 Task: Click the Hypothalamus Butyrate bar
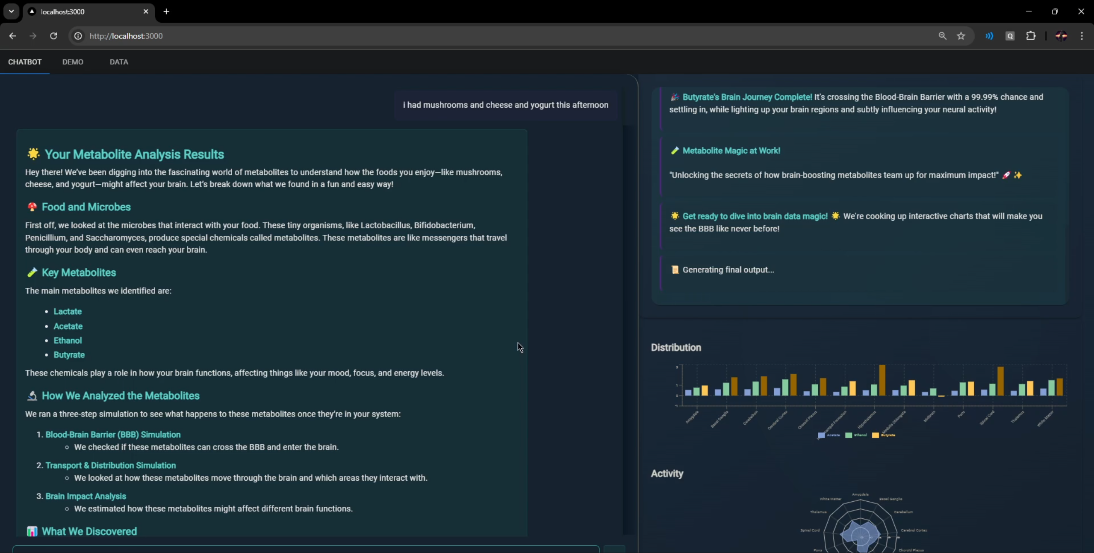pyautogui.click(x=882, y=380)
